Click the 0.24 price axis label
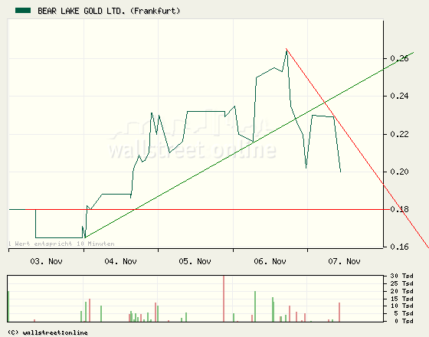 click(x=399, y=96)
